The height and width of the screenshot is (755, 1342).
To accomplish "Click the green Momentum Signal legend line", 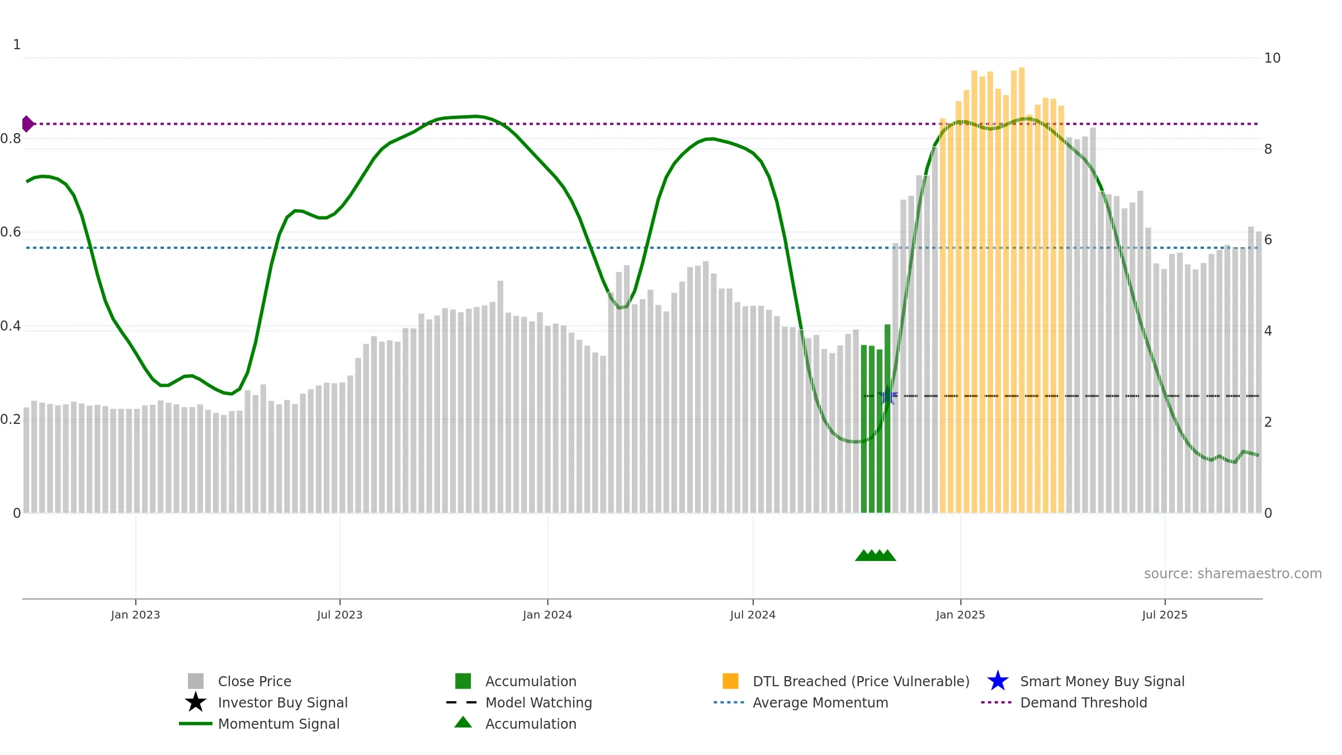I will point(195,723).
